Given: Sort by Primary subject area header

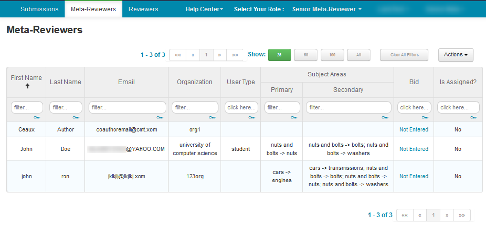Looking at the screenshot, I should coord(282,90).
